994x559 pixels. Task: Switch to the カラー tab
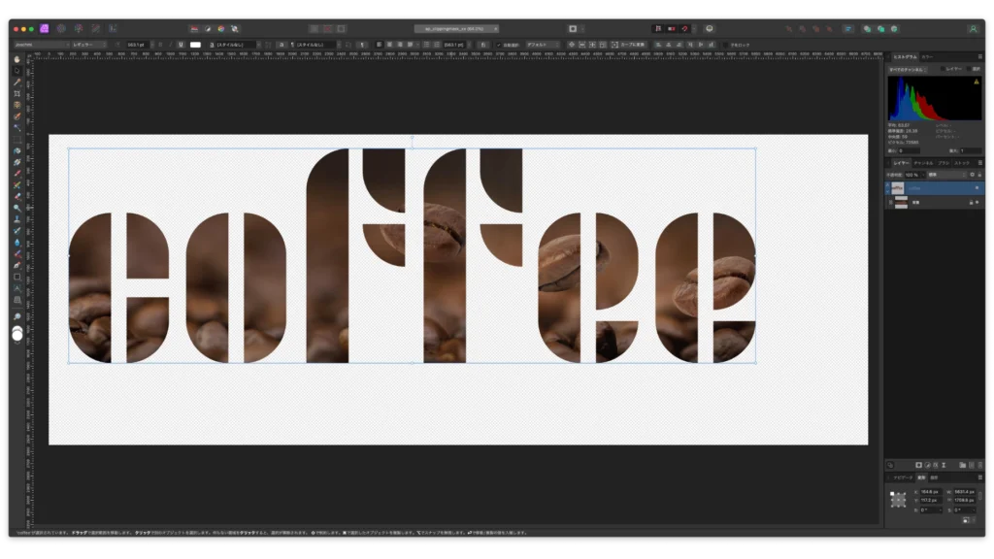tap(927, 57)
